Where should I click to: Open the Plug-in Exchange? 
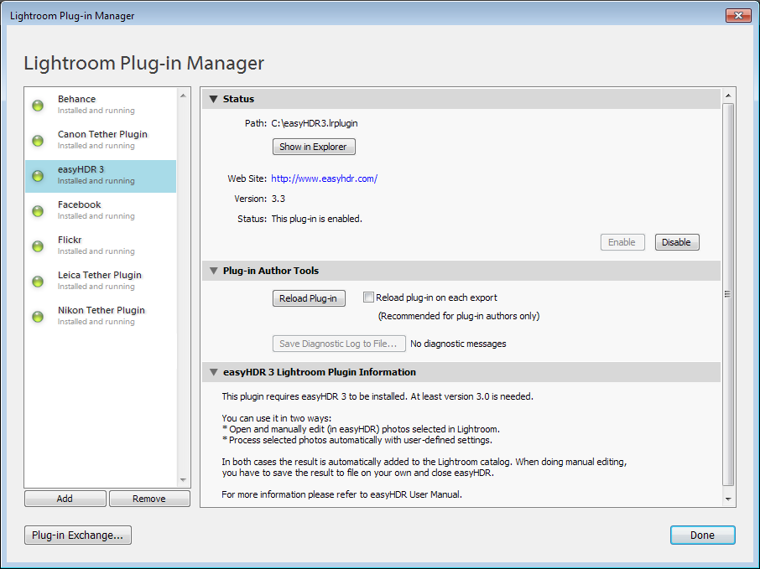(77, 535)
